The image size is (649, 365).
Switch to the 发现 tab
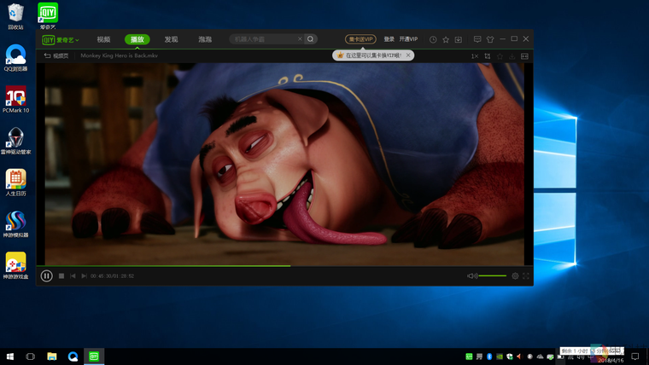[x=171, y=39]
